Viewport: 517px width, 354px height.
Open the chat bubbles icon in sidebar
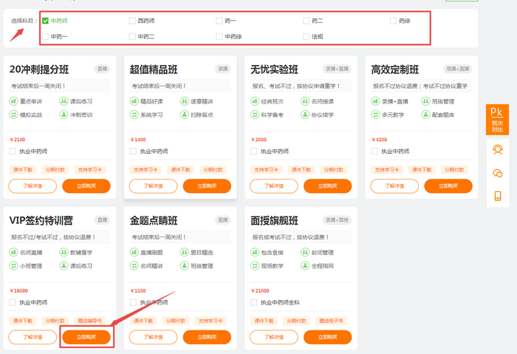(x=498, y=173)
